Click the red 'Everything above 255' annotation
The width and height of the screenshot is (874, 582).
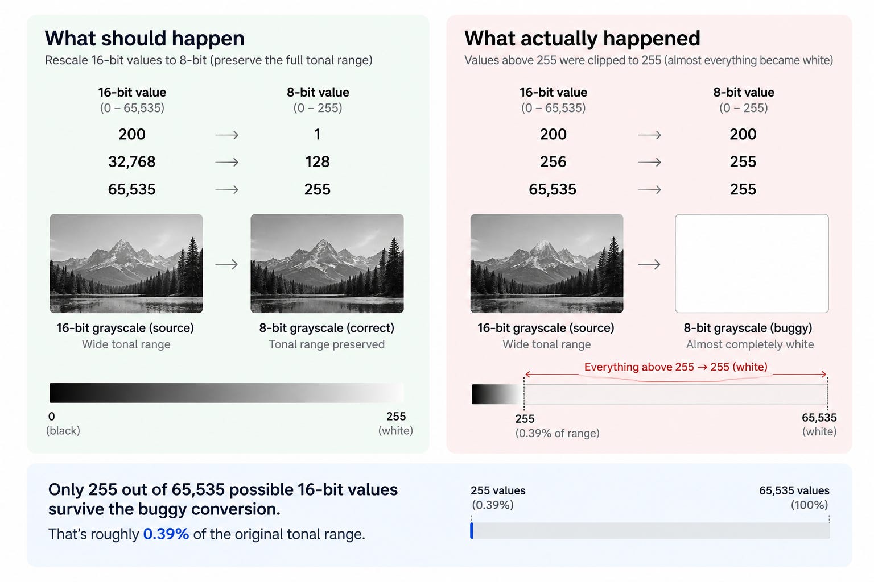(x=675, y=367)
